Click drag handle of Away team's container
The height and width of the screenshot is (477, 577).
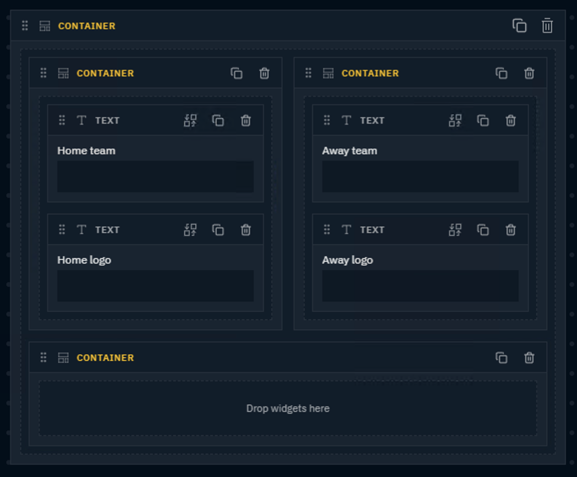(308, 73)
